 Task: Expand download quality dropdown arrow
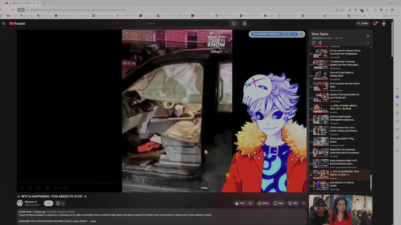click(295, 34)
